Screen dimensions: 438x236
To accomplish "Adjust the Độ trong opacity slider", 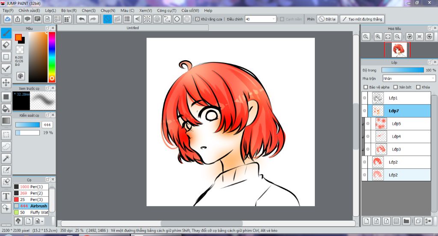I will coord(402,70).
